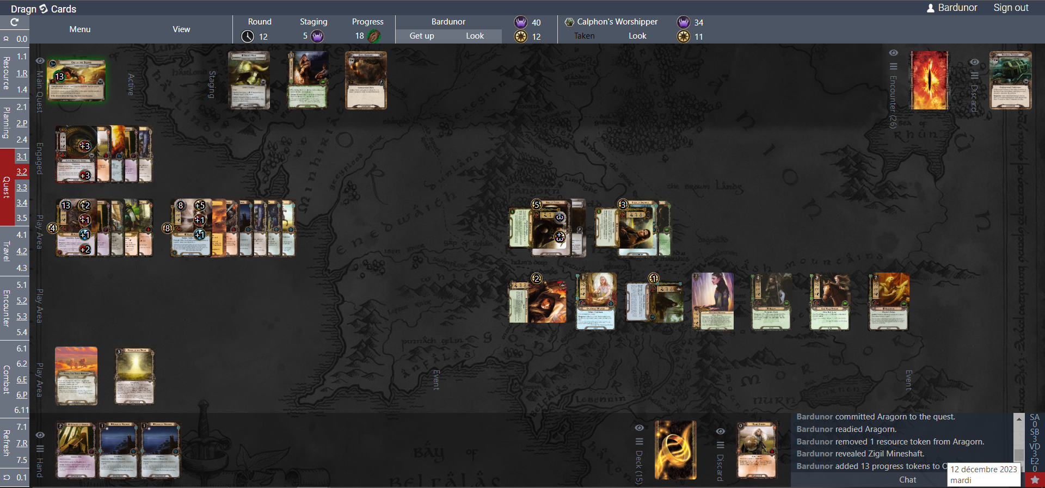The width and height of the screenshot is (1045, 488).
Task: Open the View menu
Action: (x=181, y=29)
